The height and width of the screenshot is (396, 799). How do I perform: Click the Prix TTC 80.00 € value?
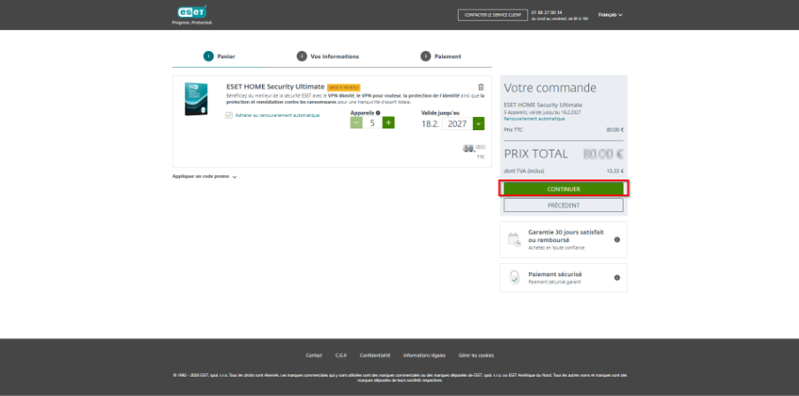pos(615,129)
